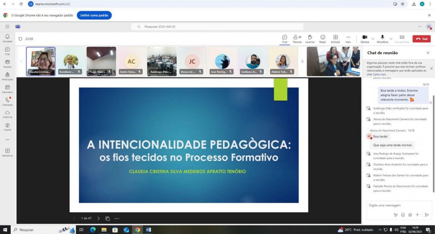Click the Boa tarde! chat message
This screenshot has width=435, height=234.
pos(380,136)
